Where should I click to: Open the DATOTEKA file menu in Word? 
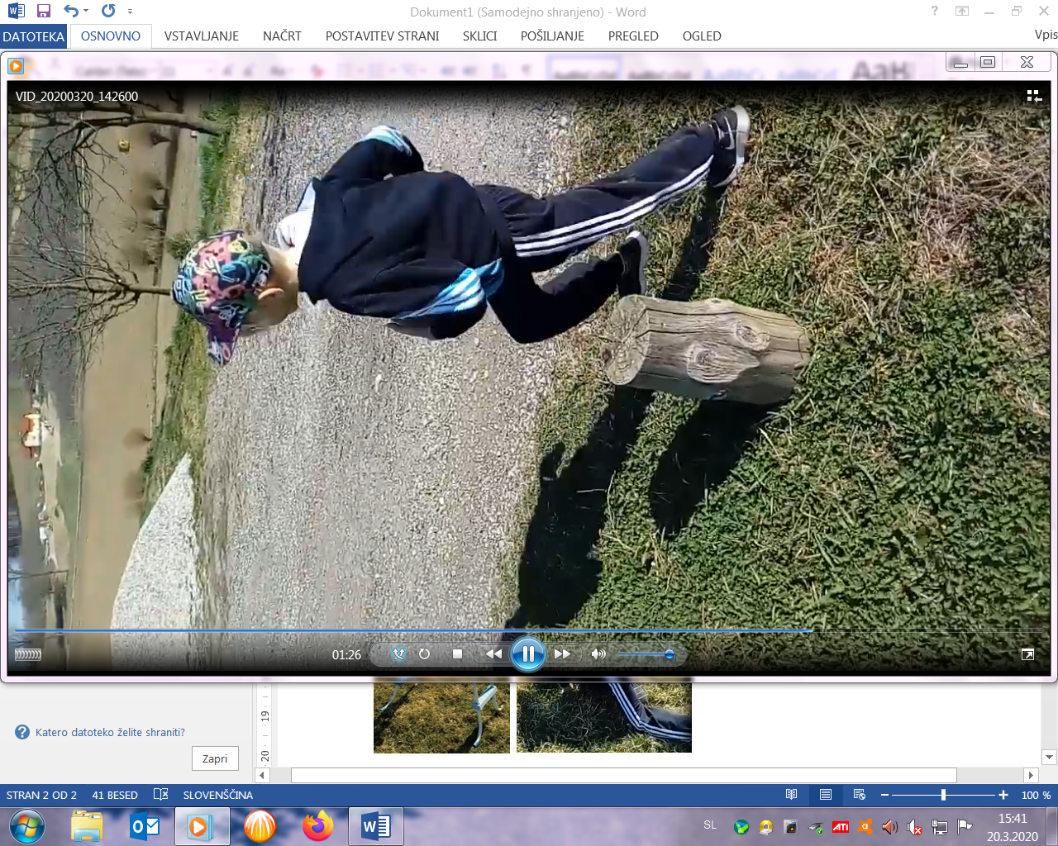click(x=33, y=36)
